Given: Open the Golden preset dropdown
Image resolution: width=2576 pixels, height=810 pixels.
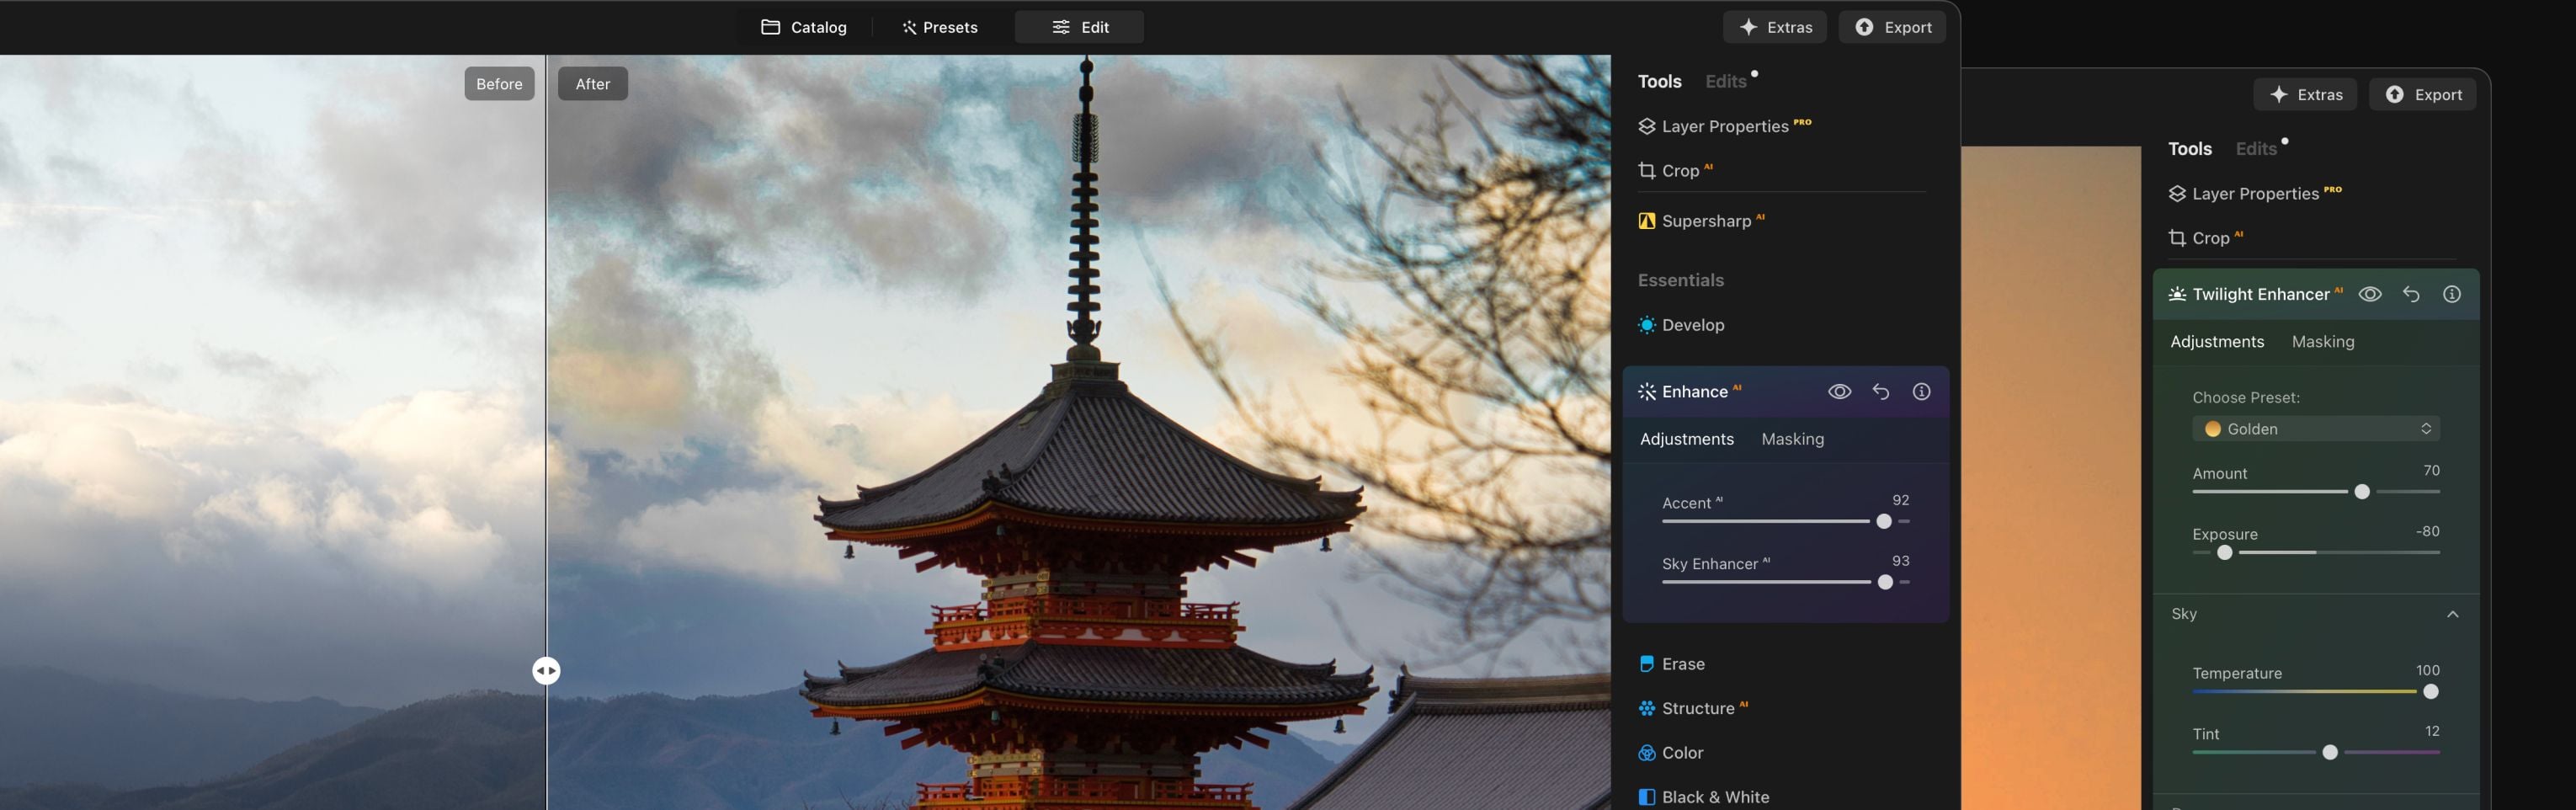Looking at the screenshot, I should (2316, 429).
